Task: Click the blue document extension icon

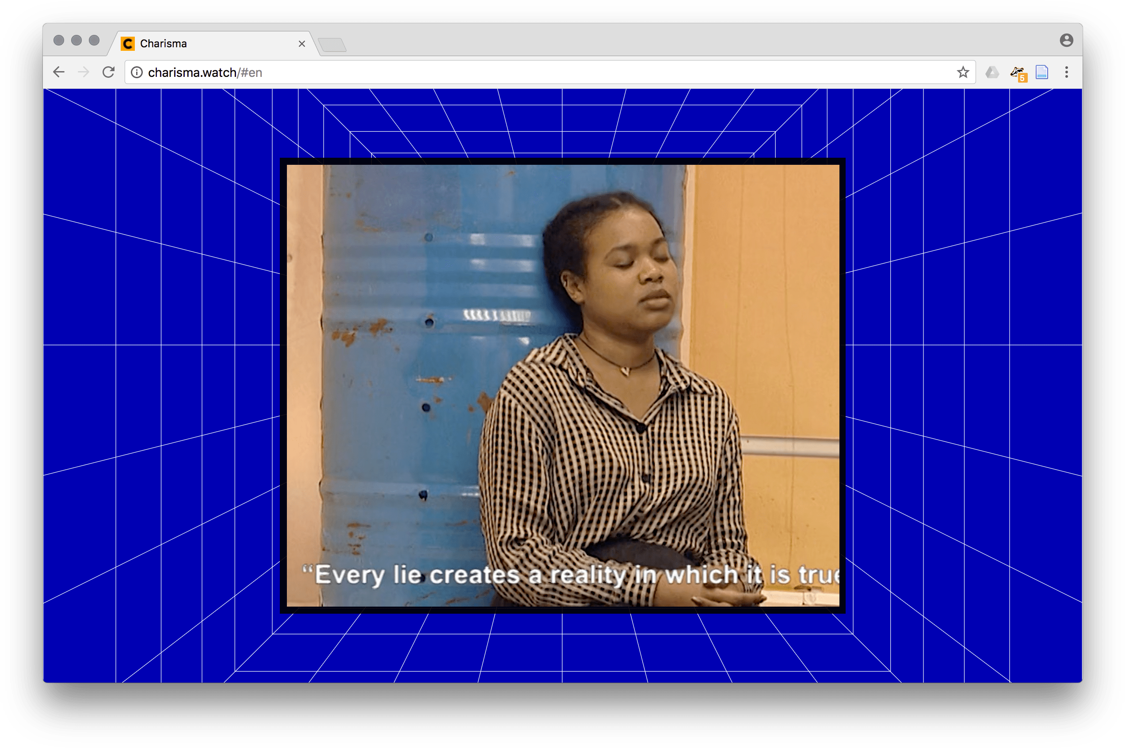Action: pos(1041,72)
